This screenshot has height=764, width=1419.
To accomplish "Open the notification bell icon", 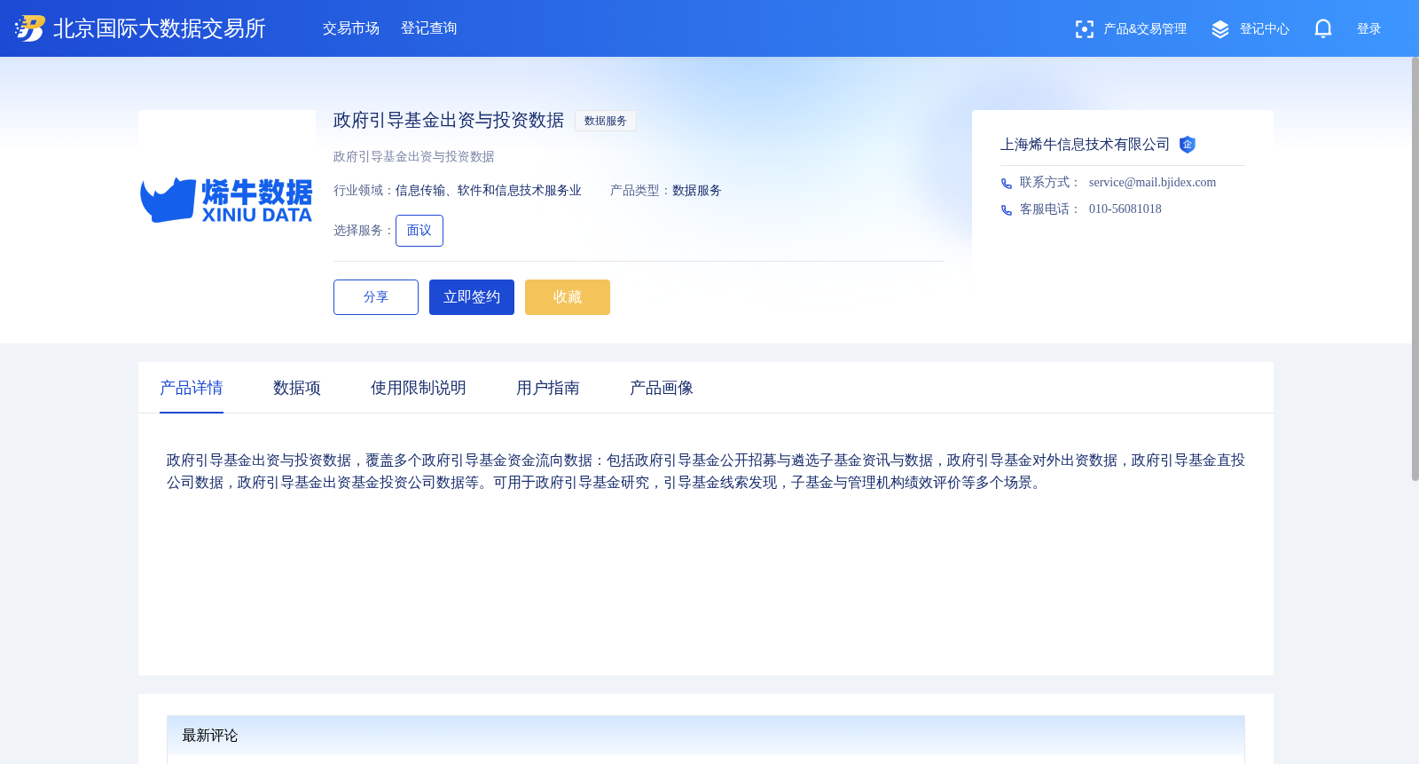I will tap(1323, 29).
